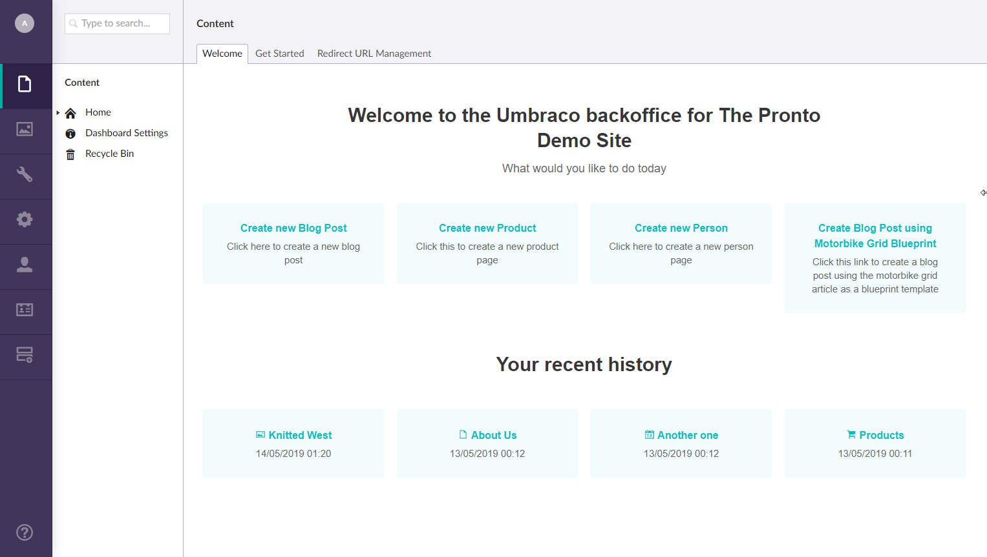Click the document icon beside About Us

(x=463, y=434)
